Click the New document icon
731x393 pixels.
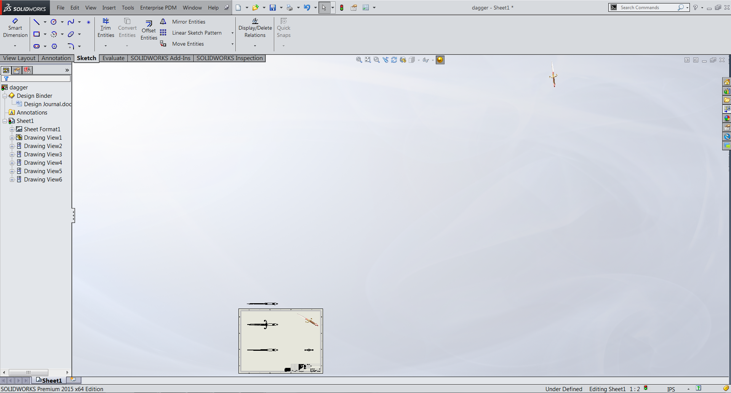pos(238,8)
